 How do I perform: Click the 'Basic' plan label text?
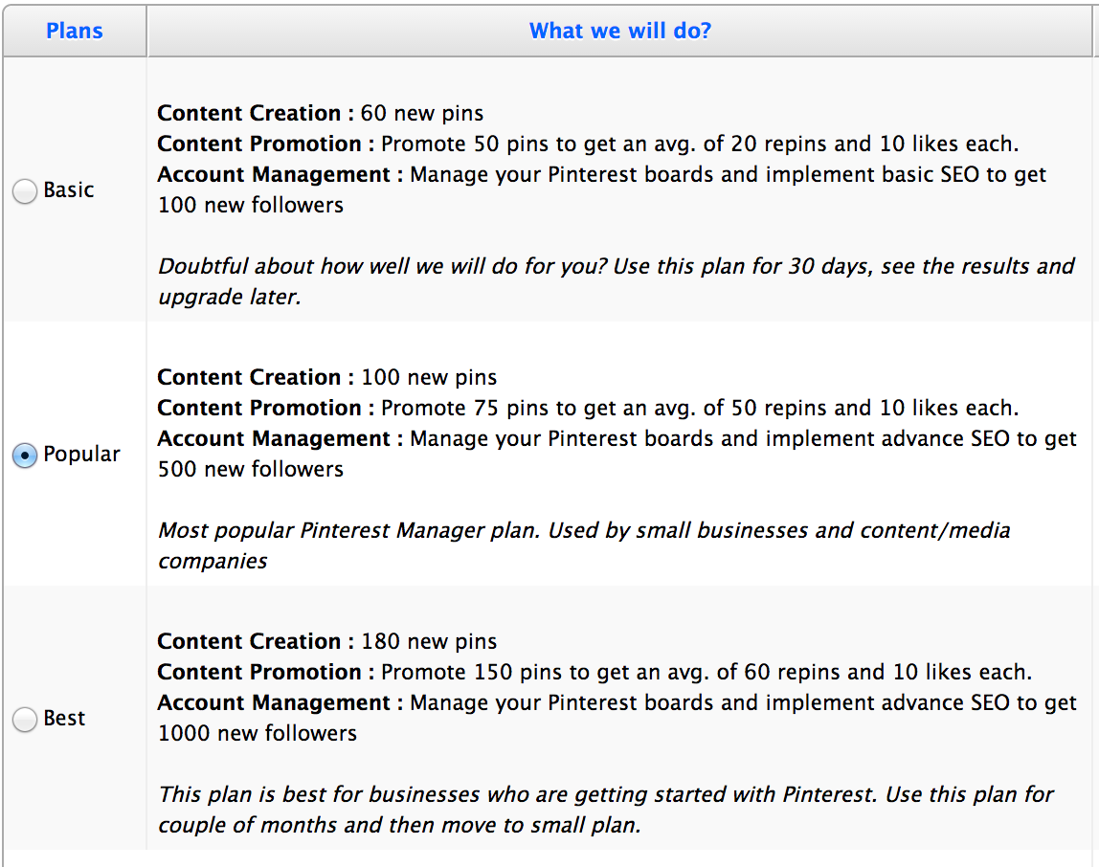(x=69, y=190)
